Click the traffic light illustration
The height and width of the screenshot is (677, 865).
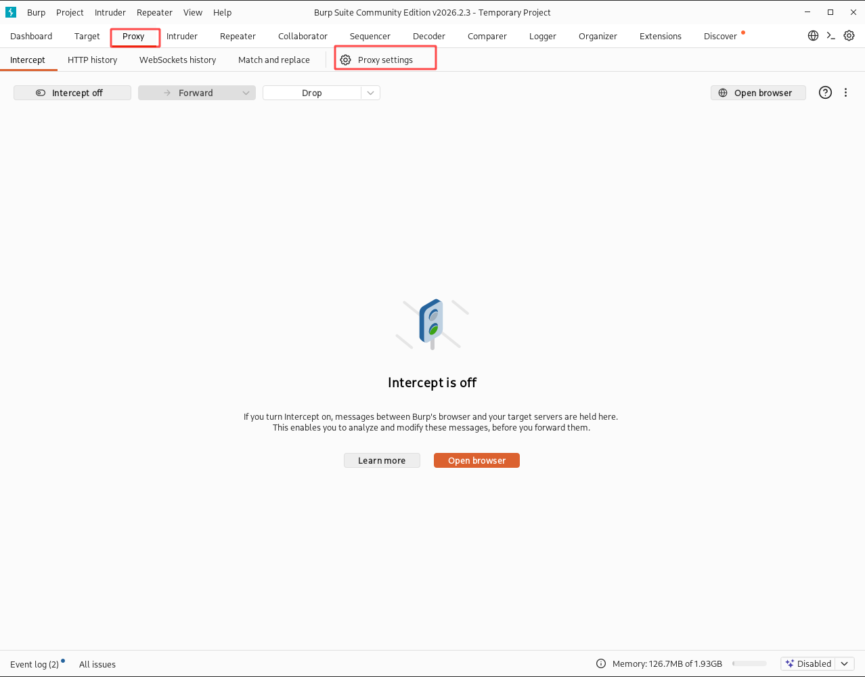pyautogui.click(x=432, y=324)
